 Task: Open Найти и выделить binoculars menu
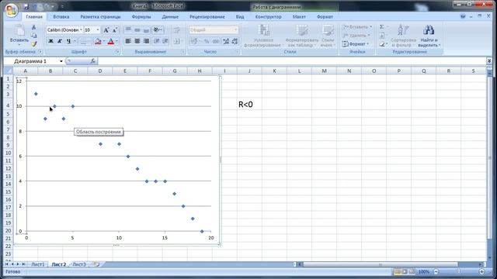pos(429,36)
